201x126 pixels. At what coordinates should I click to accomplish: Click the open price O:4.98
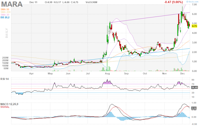49,2
